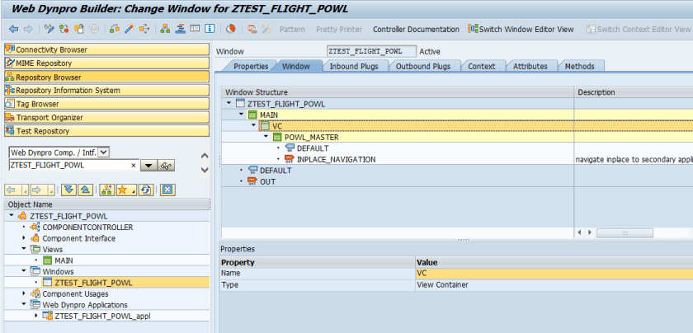
Task: Select DEFAULT plug under POWL_MASTER
Action: (x=313, y=148)
